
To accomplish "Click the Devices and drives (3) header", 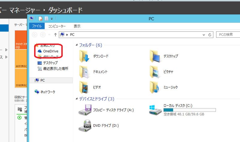I will click(97, 99).
